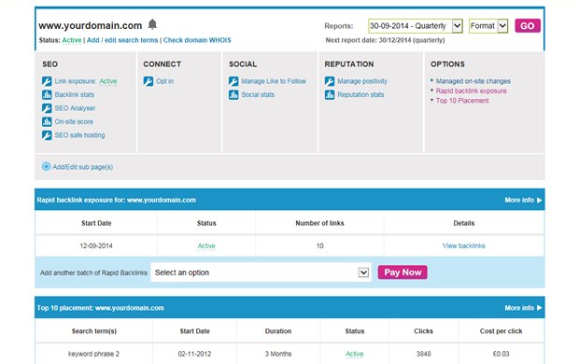This screenshot has width=579, height=364.
Task: Open the SEO Analyser link
Action: pyautogui.click(x=75, y=108)
